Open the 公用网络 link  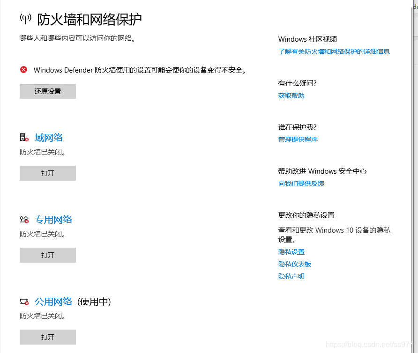(x=53, y=302)
